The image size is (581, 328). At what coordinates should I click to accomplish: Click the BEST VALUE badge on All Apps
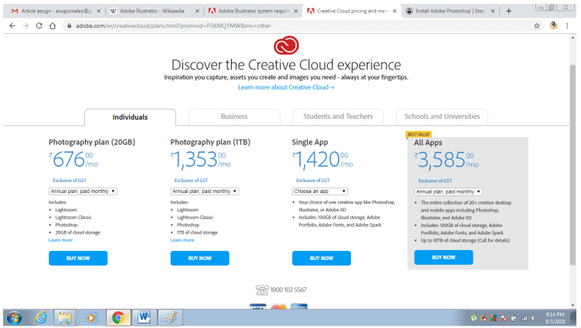419,134
